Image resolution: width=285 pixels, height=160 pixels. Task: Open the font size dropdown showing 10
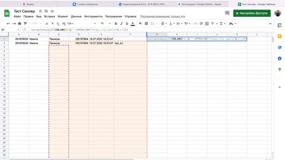pos(106,24)
